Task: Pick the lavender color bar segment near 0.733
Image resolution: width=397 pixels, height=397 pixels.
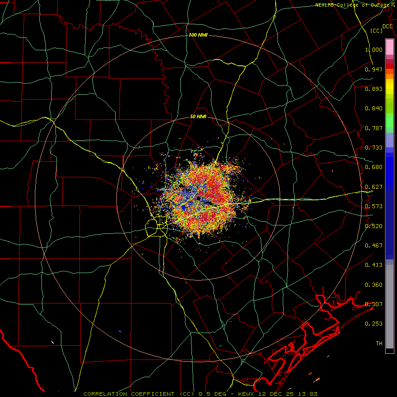Action: [390, 140]
